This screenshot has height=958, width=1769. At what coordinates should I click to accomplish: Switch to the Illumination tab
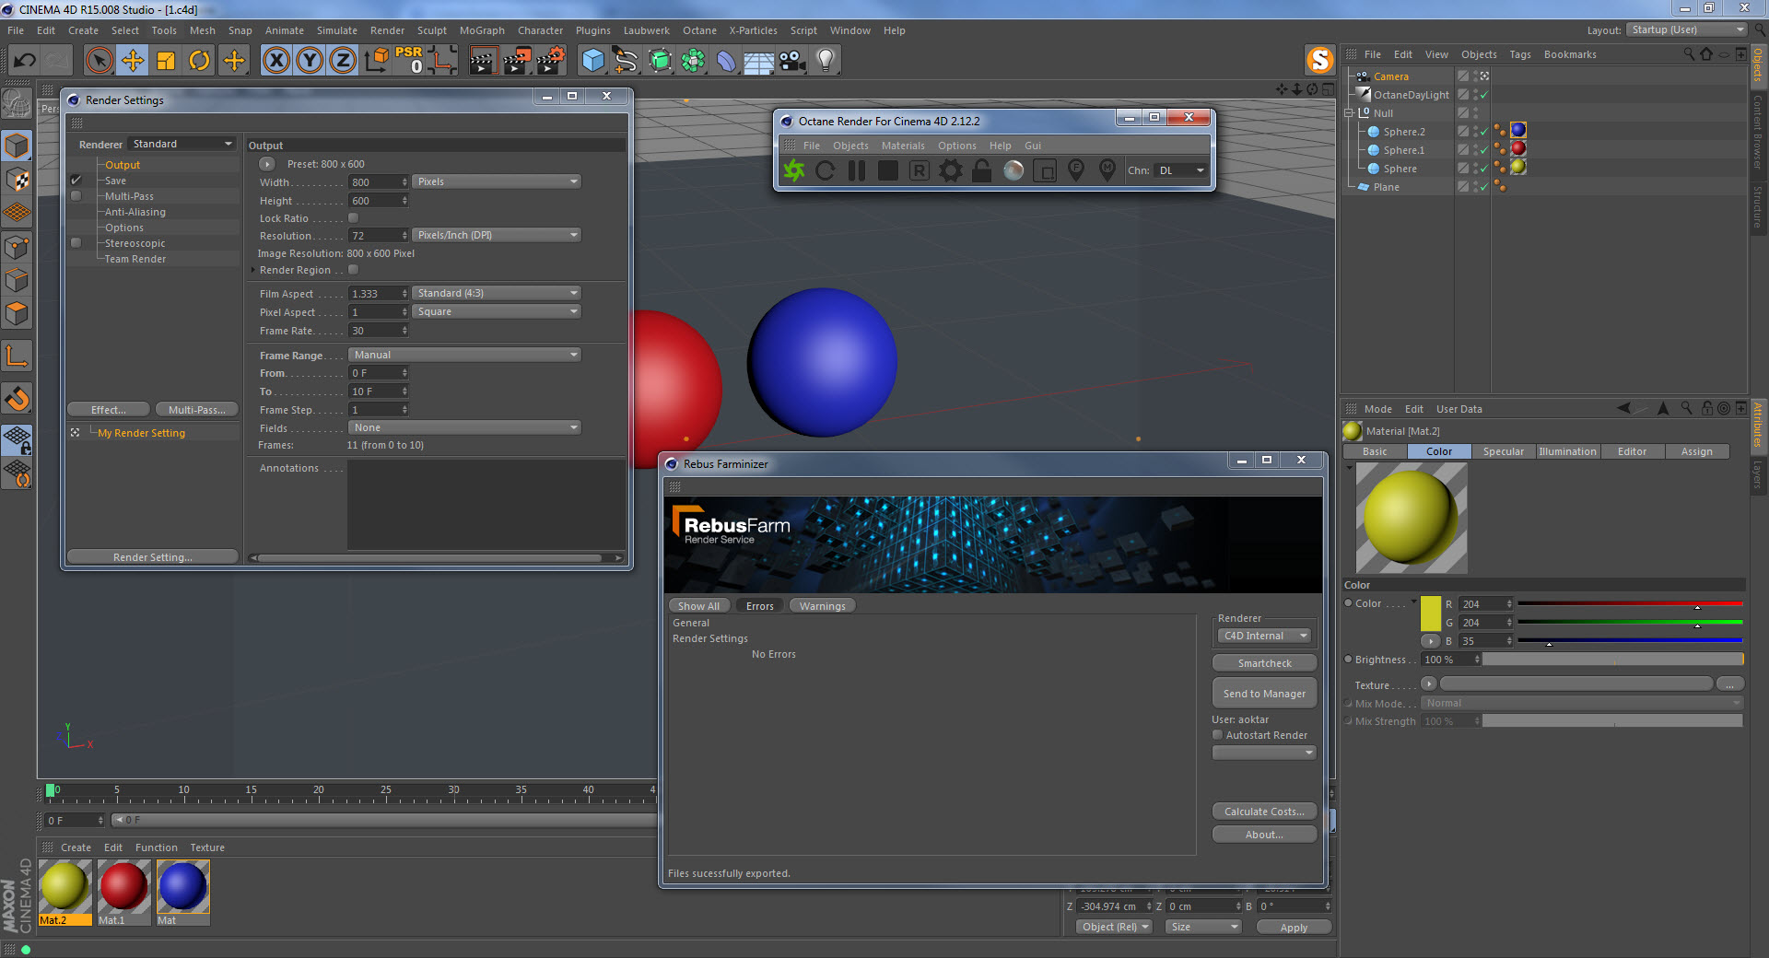point(1567,451)
